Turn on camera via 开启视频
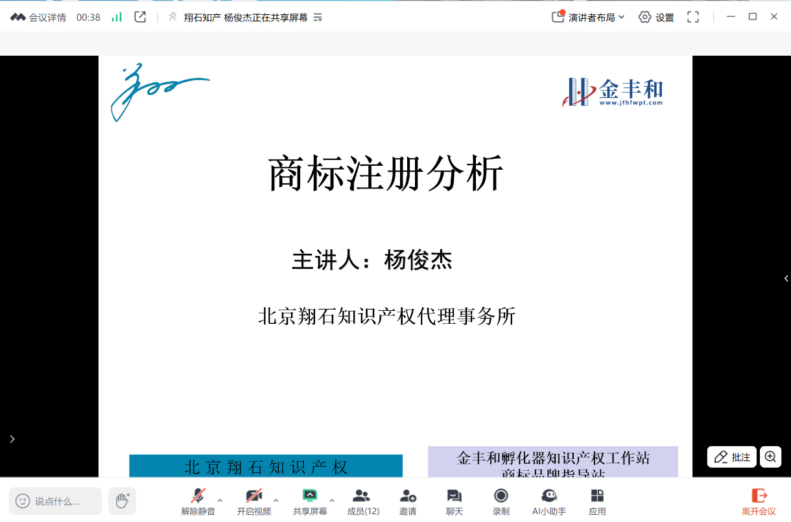 (x=254, y=502)
